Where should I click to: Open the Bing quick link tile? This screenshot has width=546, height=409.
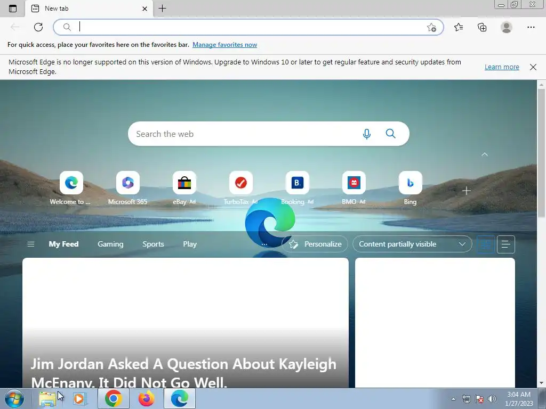pyautogui.click(x=410, y=188)
